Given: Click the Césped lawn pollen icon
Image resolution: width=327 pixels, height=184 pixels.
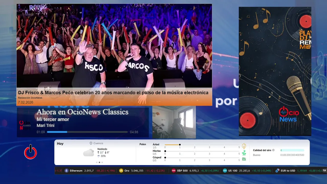Looking at the screenshot, I should point(244,159).
